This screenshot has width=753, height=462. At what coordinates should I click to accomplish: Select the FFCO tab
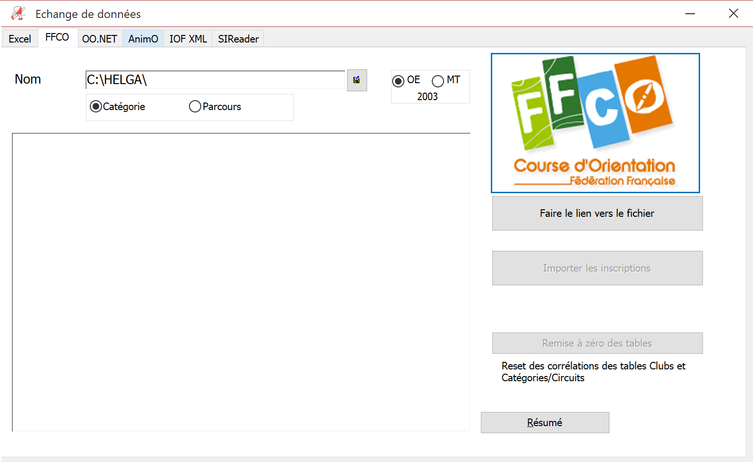pyautogui.click(x=57, y=37)
